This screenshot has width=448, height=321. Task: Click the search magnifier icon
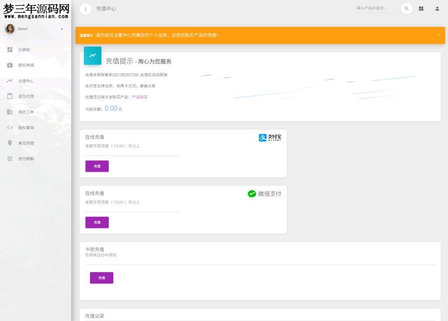coord(406,8)
